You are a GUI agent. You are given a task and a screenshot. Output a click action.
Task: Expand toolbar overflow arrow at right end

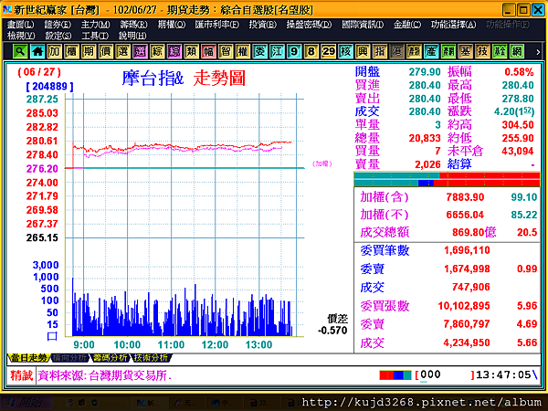coord(538,52)
